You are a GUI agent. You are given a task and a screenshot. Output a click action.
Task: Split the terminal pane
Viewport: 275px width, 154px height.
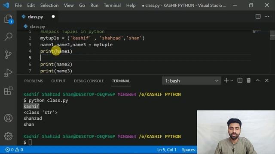[x=240, y=80]
